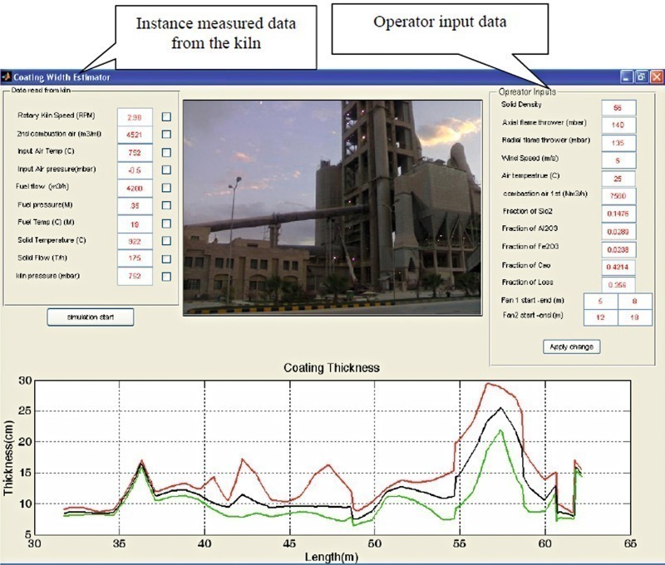The image size is (665, 565).
Task: Edit the Axial flame thrower field
Action: (618, 125)
